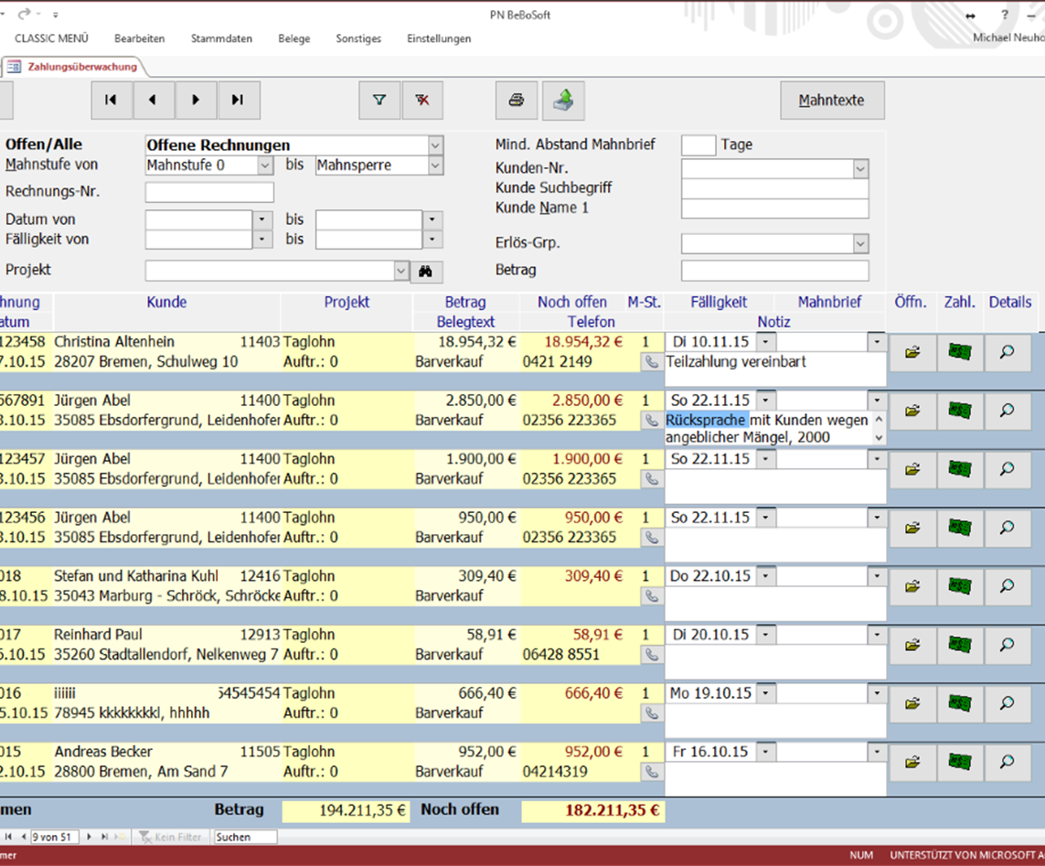Open folder icon for Andreas Becker invoice
Screen dimensions: 1045x866
click(912, 762)
